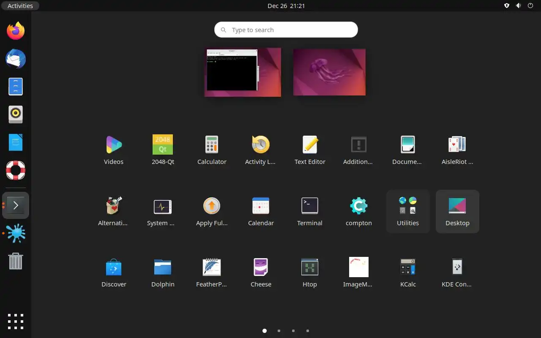Open Alternatives Configurator app
This screenshot has height=338, width=541.
coord(114,211)
